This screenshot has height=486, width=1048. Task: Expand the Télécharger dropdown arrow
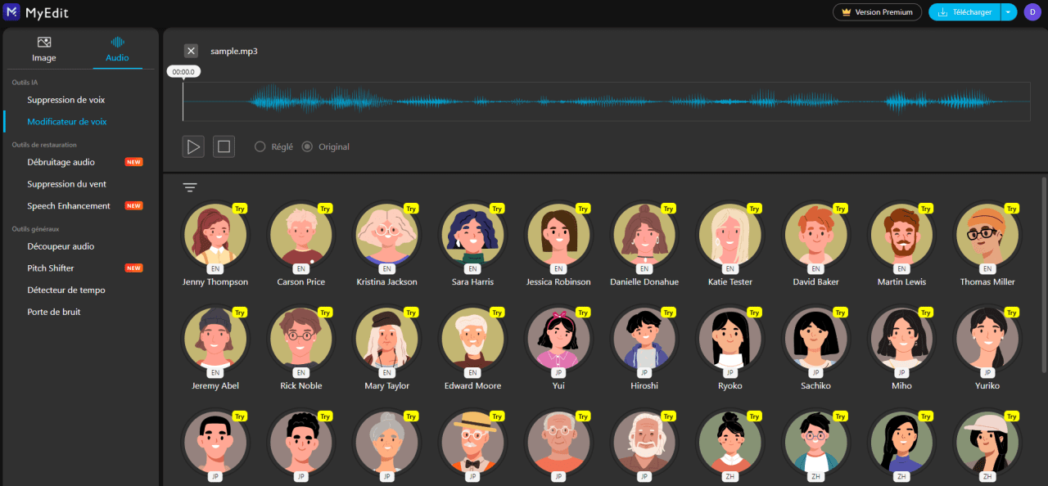point(1009,12)
